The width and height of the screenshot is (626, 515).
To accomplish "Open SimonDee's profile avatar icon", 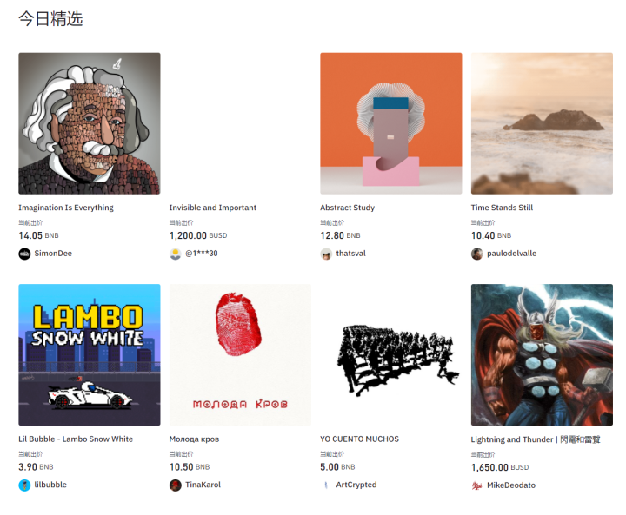I will coord(24,254).
